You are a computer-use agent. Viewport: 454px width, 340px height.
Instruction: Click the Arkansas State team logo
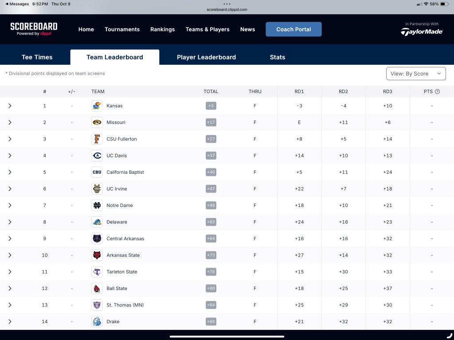point(97,255)
